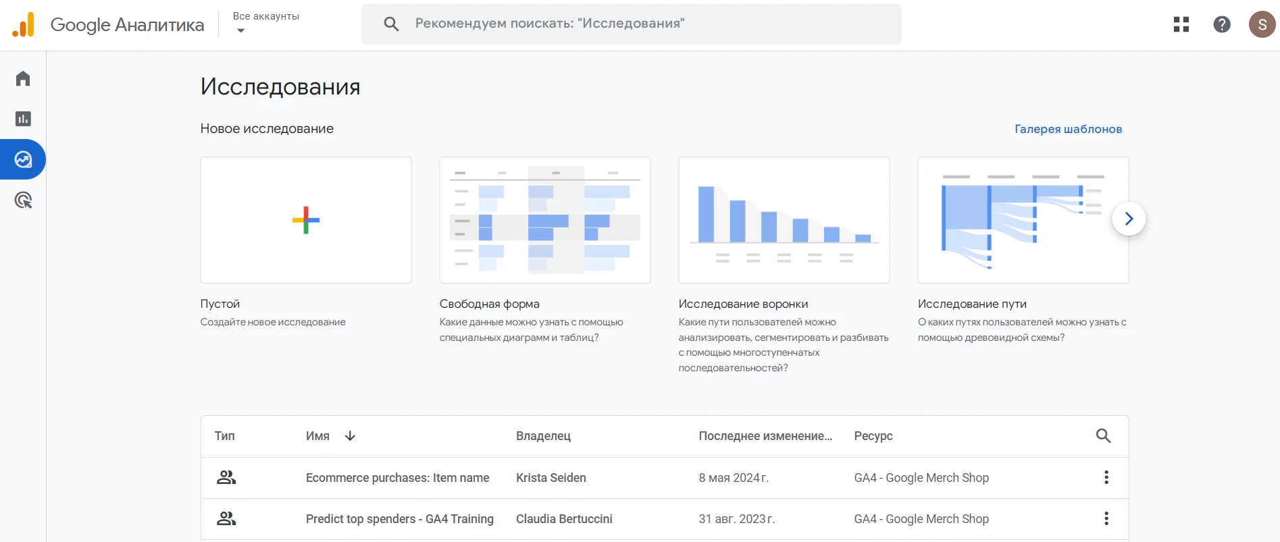The image size is (1280, 542).
Task: Show next templates with the right chevron
Action: [x=1129, y=219]
